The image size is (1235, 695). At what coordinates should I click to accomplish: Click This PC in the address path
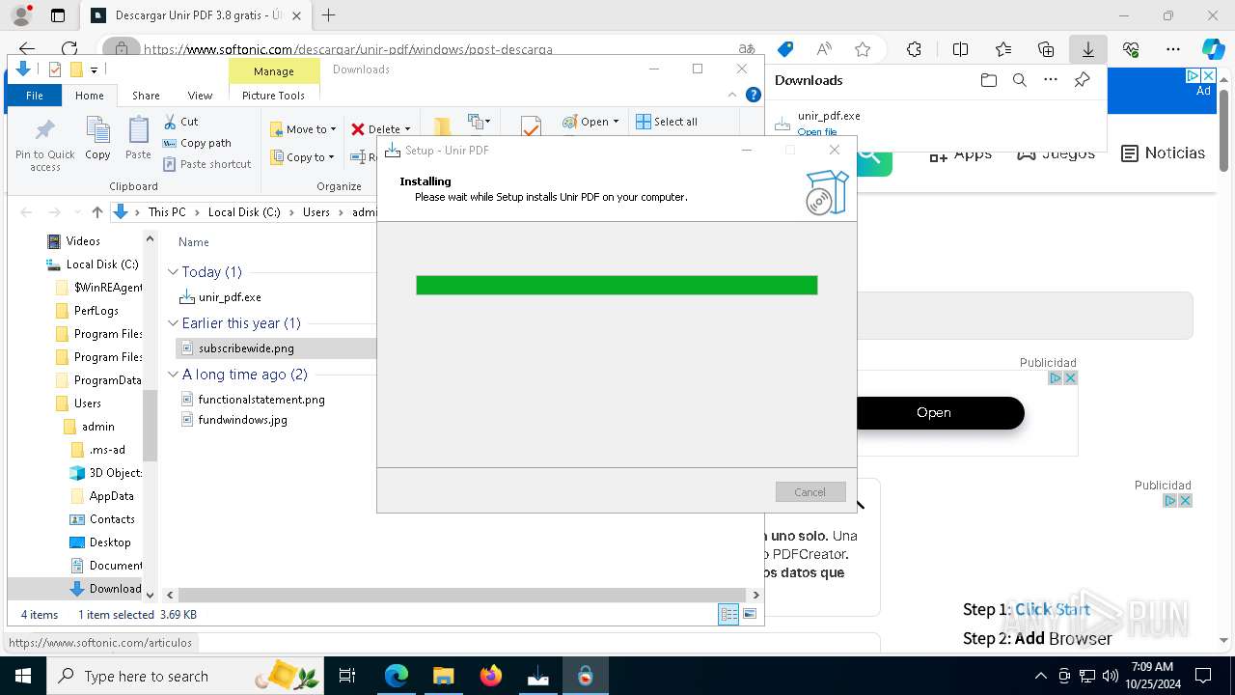tap(166, 212)
